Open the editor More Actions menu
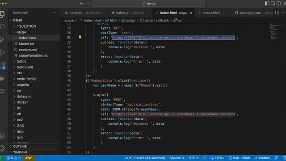Image resolution: width=286 pixels, height=161 pixels. [284, 13]
